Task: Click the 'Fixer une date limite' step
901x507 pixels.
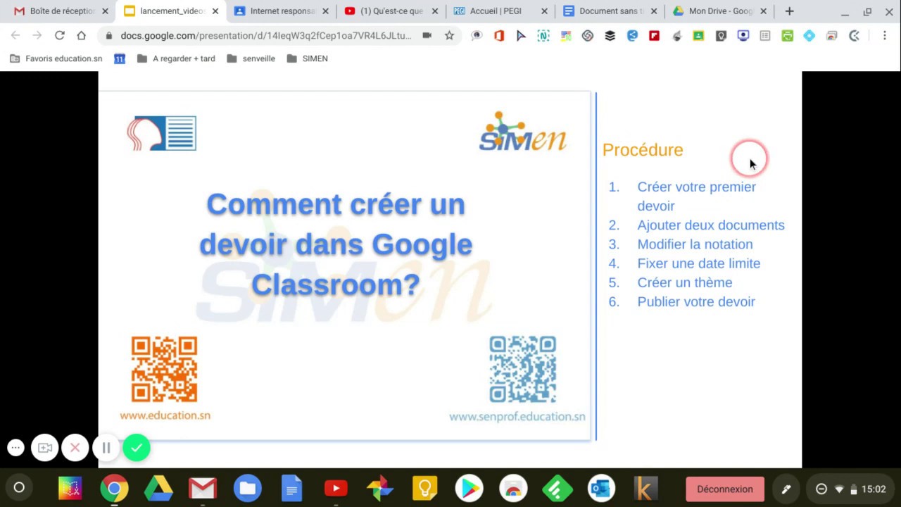Action: 698,263
